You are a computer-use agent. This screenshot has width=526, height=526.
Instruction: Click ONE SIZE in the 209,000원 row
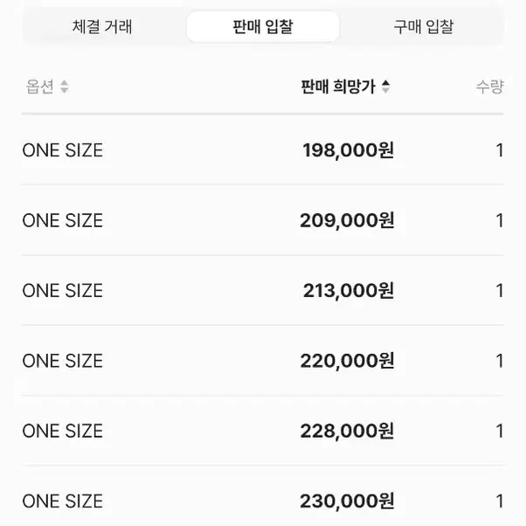click(x=63, y=221)
